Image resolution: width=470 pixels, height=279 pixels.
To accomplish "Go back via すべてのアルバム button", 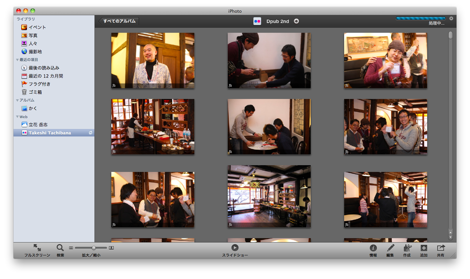I will point(119,21).
